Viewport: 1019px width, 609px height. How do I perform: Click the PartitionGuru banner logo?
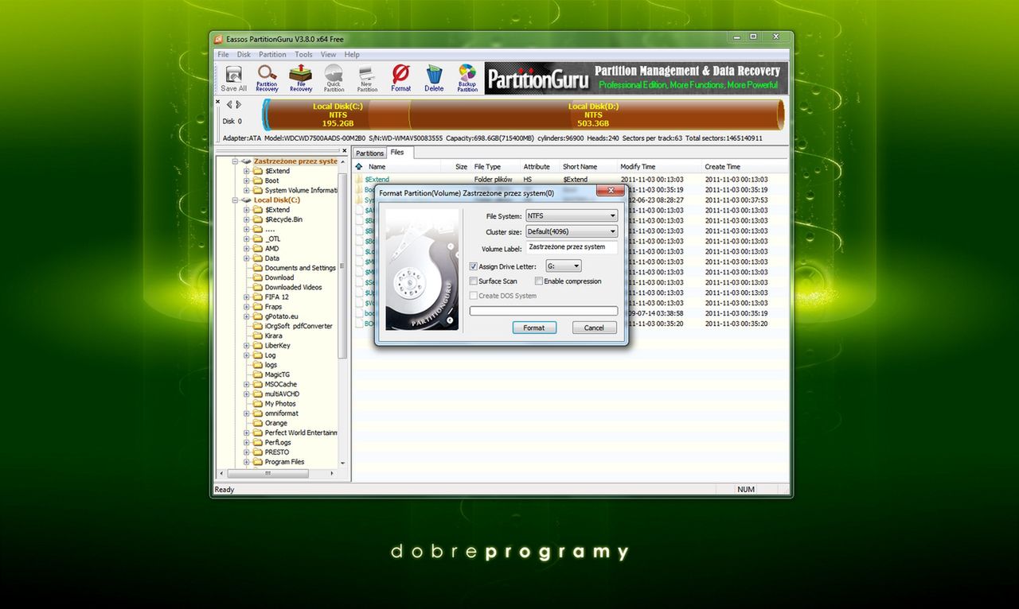click(x=538, y=79)
